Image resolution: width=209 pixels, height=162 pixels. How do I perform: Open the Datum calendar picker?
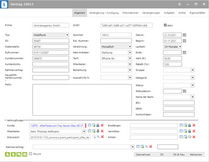[184, 35]
